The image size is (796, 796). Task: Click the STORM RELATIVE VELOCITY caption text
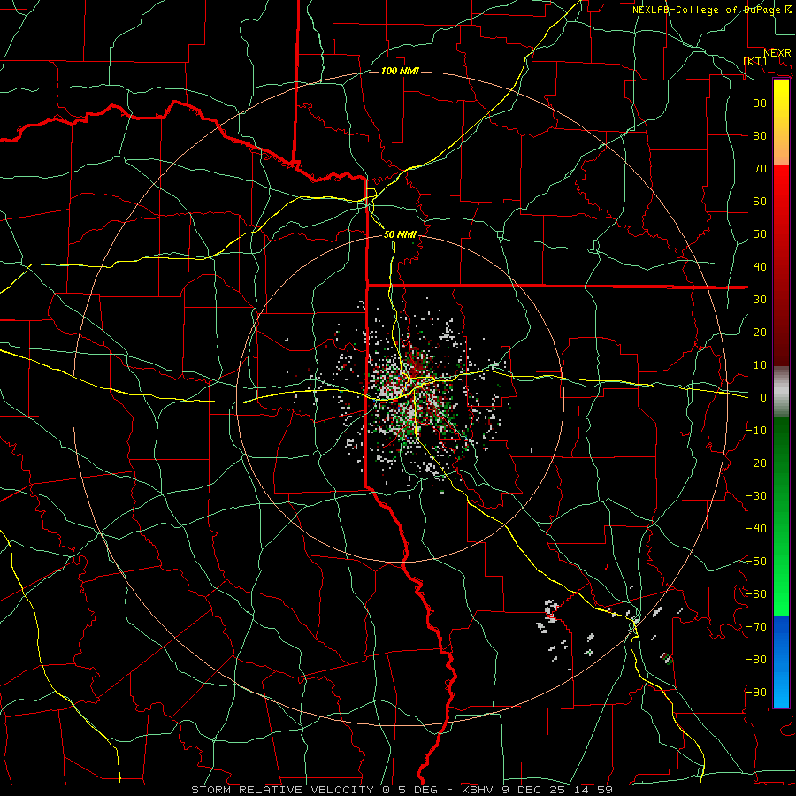282,790
